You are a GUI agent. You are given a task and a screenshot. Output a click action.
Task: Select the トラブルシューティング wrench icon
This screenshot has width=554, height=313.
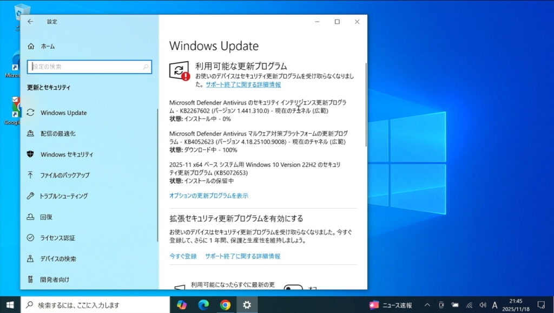[x=30, y=196]
